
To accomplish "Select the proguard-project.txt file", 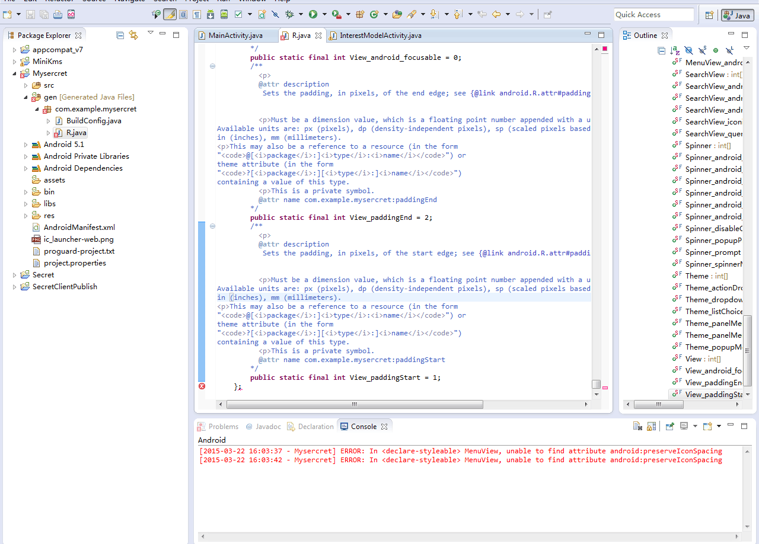I will click(x=79, y=251).
